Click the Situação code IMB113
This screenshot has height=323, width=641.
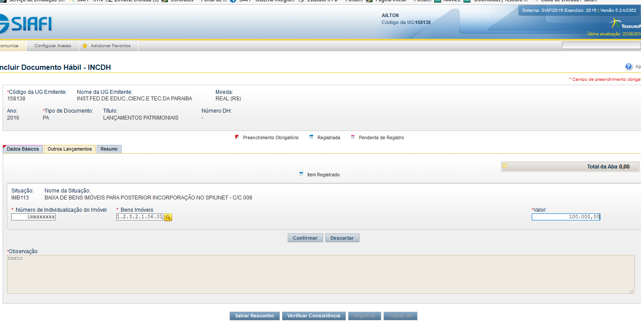coord(20,198)
